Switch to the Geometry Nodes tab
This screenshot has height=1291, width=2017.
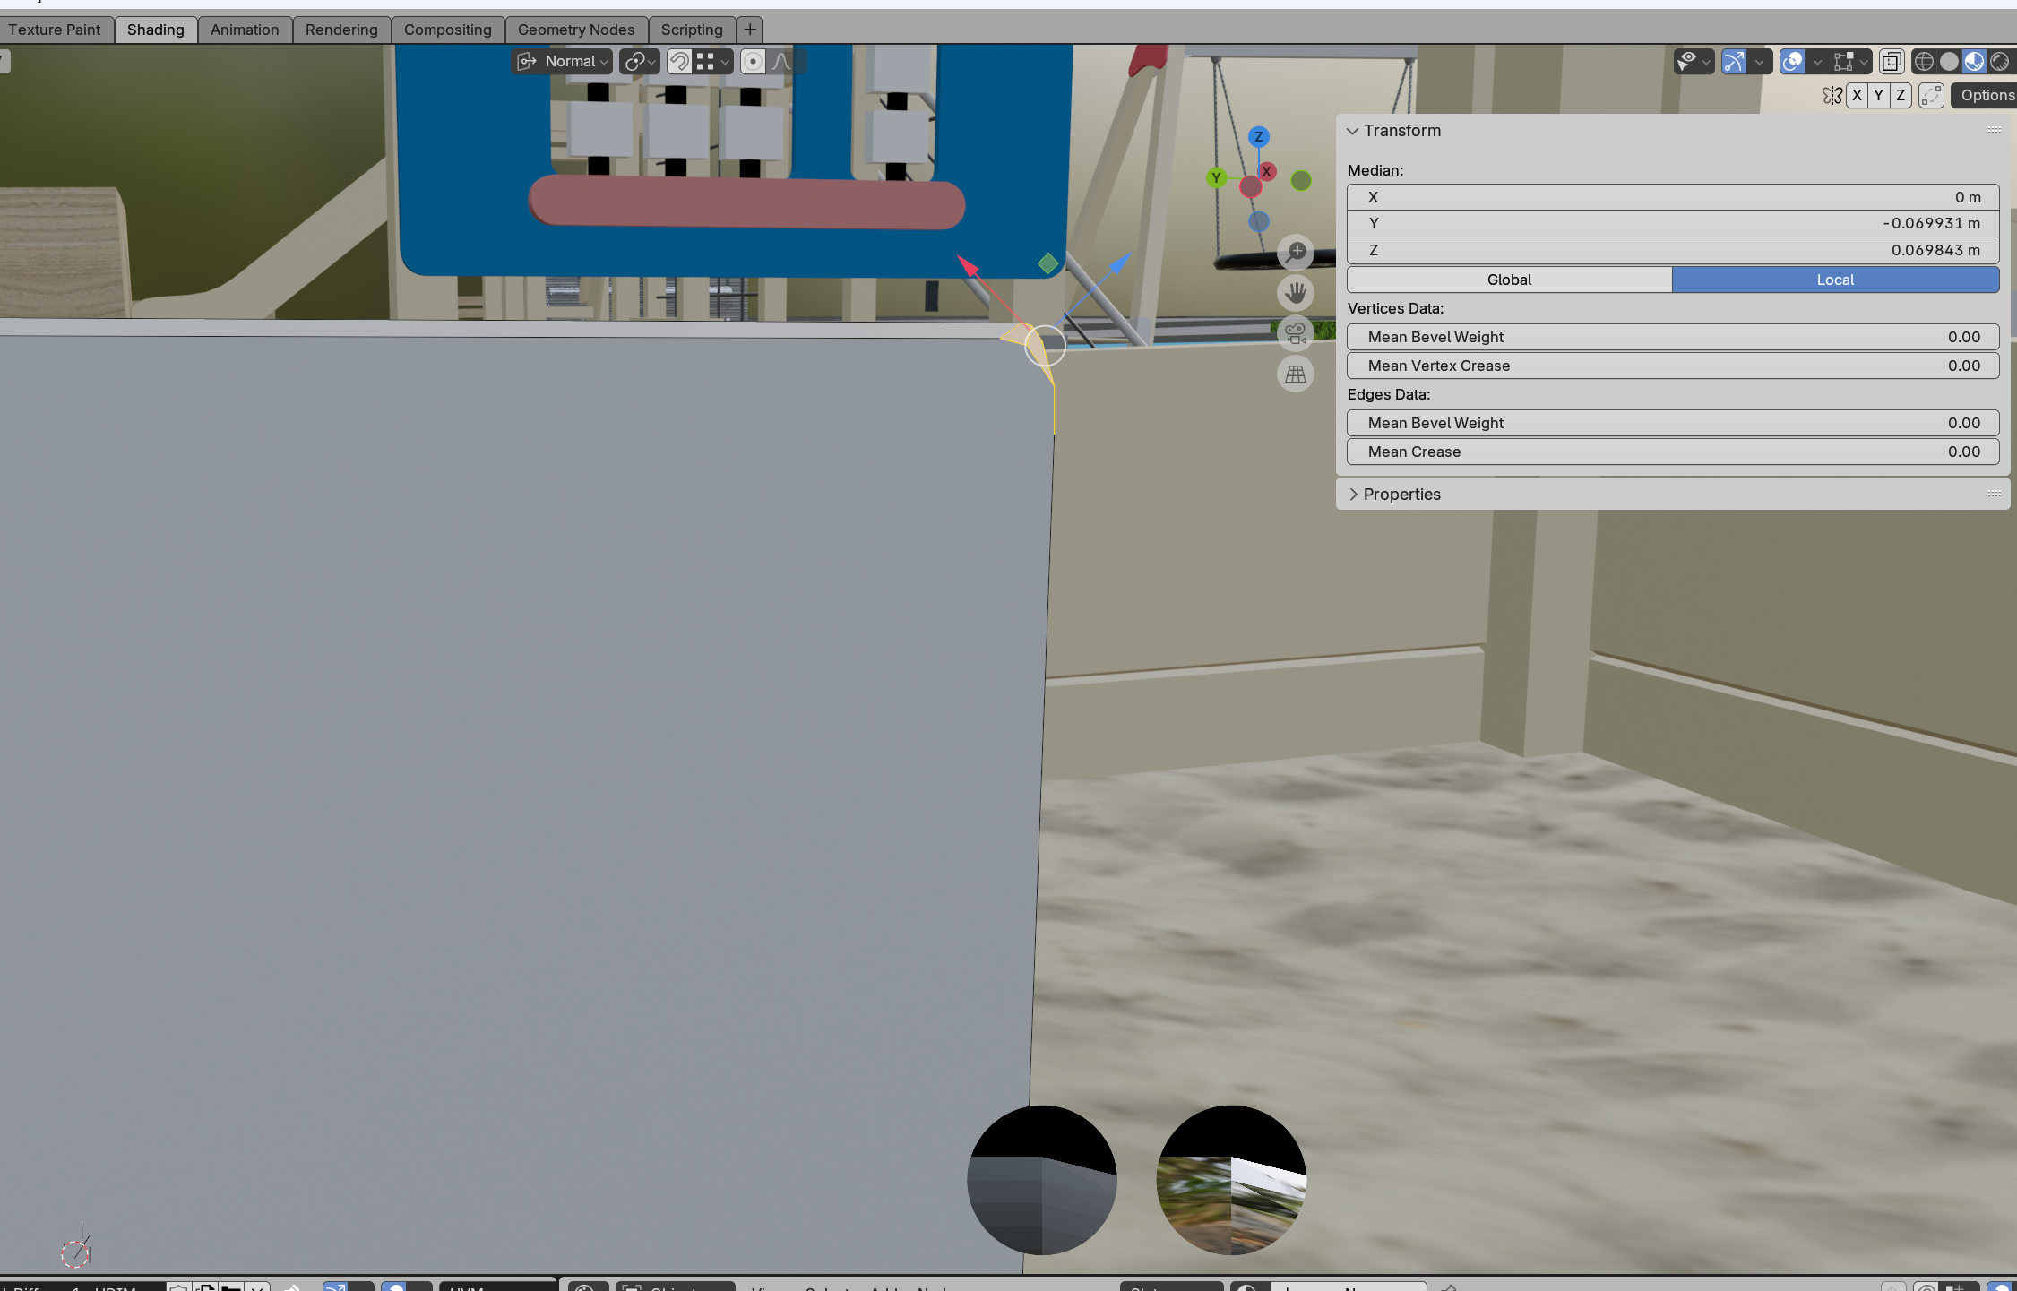[575, 30]
